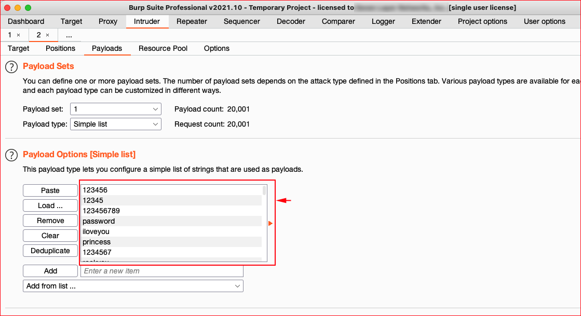Open Payload Sets help icon

(x=11, y=67)
